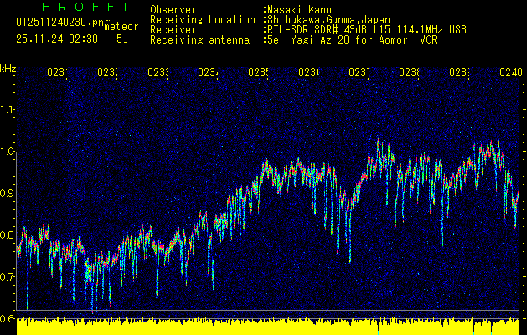Click the Receiving antenna label

coord(199,40)
